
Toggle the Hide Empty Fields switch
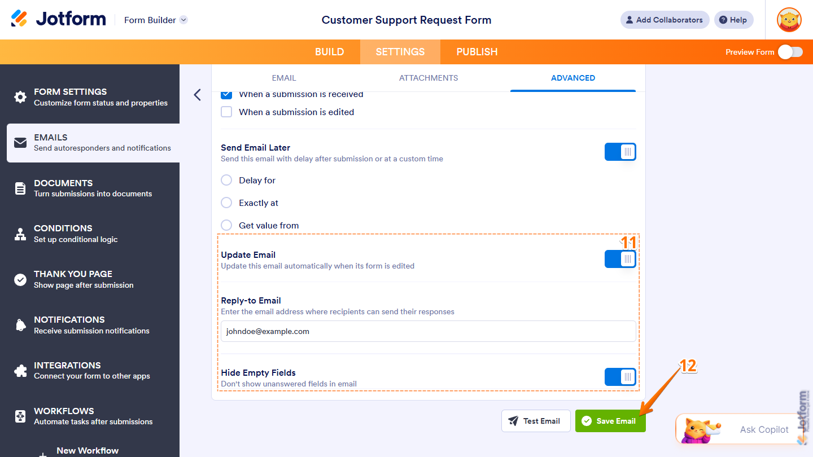[x=620, y=377]
